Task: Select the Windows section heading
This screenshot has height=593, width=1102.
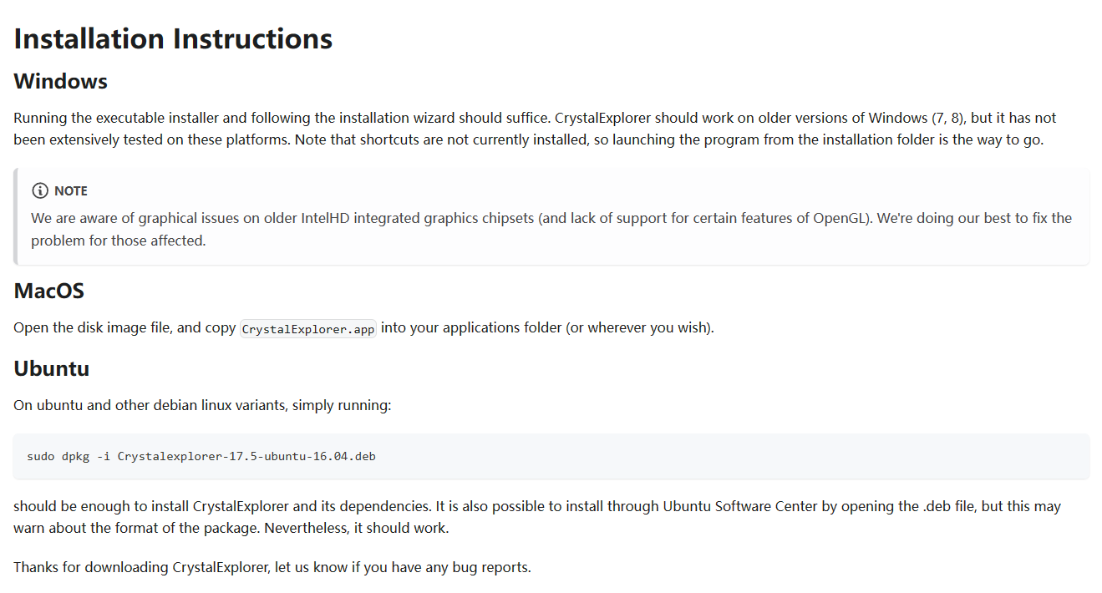Action: click(60, 82)
